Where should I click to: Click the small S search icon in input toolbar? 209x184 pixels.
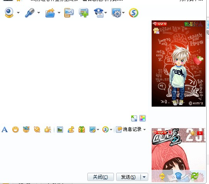[x=105, y=129]
